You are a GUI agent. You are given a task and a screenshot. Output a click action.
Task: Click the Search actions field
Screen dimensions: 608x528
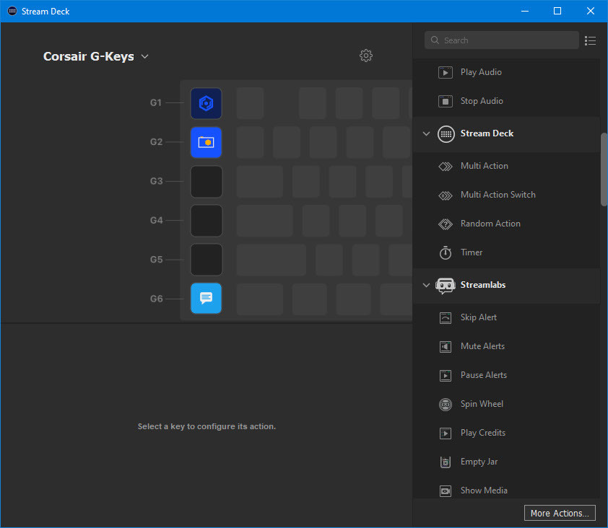[501, 40]
